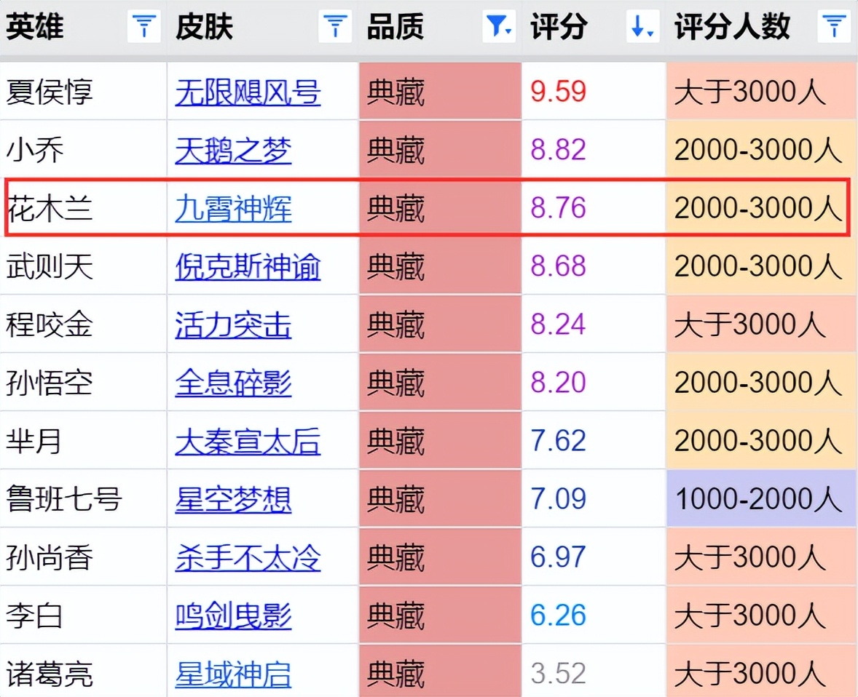Select the 7.62 score cell

(x=594, y=440)
